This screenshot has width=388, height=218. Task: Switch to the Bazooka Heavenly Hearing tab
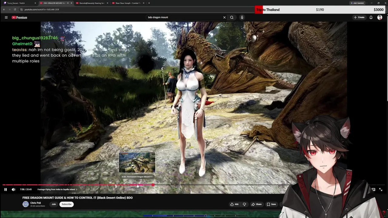[x=92, y=3]
